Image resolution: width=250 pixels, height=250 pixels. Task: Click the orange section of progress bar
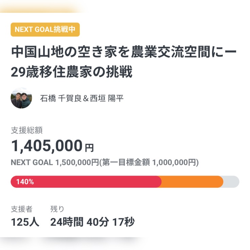click(x=192, y=182)
